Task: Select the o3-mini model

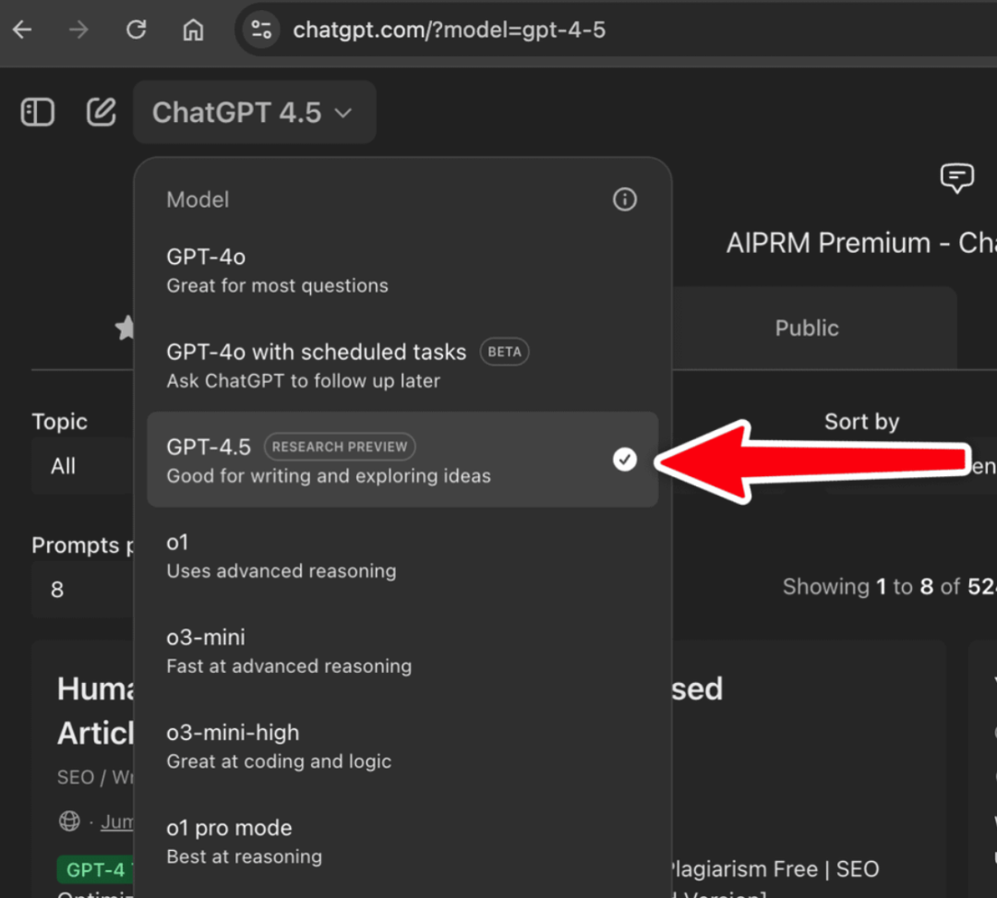Action: (402, 651)
